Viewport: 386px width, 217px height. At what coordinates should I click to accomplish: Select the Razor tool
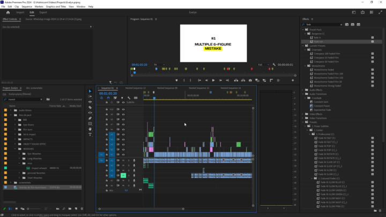(x=90, y=107)
